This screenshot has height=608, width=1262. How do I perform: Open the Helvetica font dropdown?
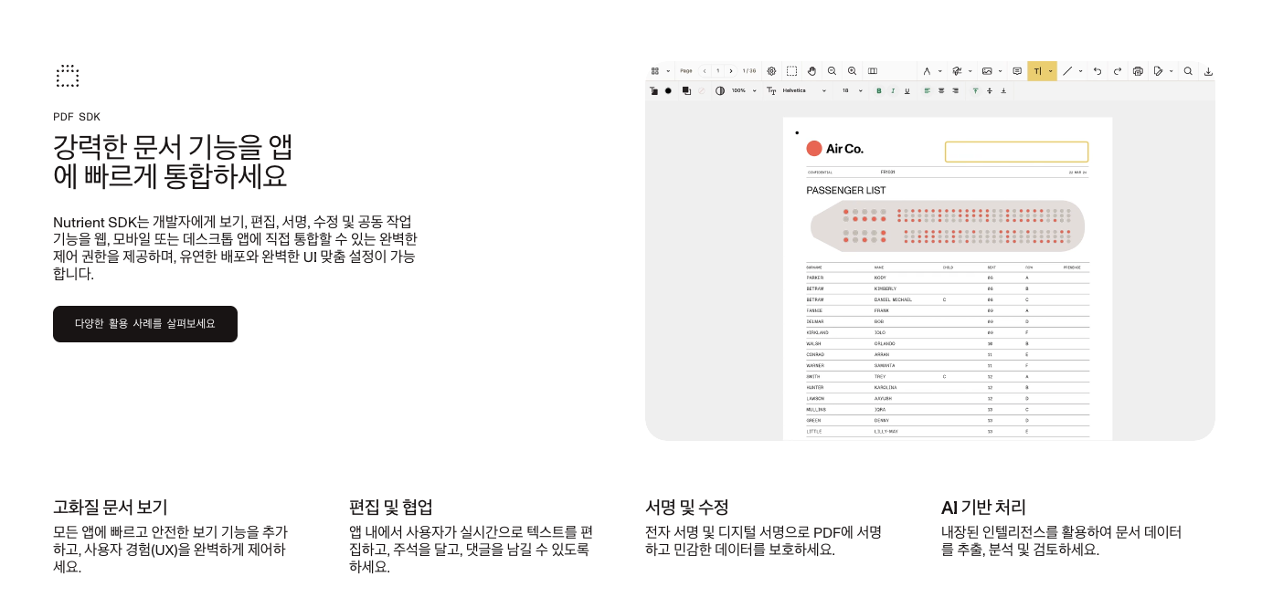[804, 91]
